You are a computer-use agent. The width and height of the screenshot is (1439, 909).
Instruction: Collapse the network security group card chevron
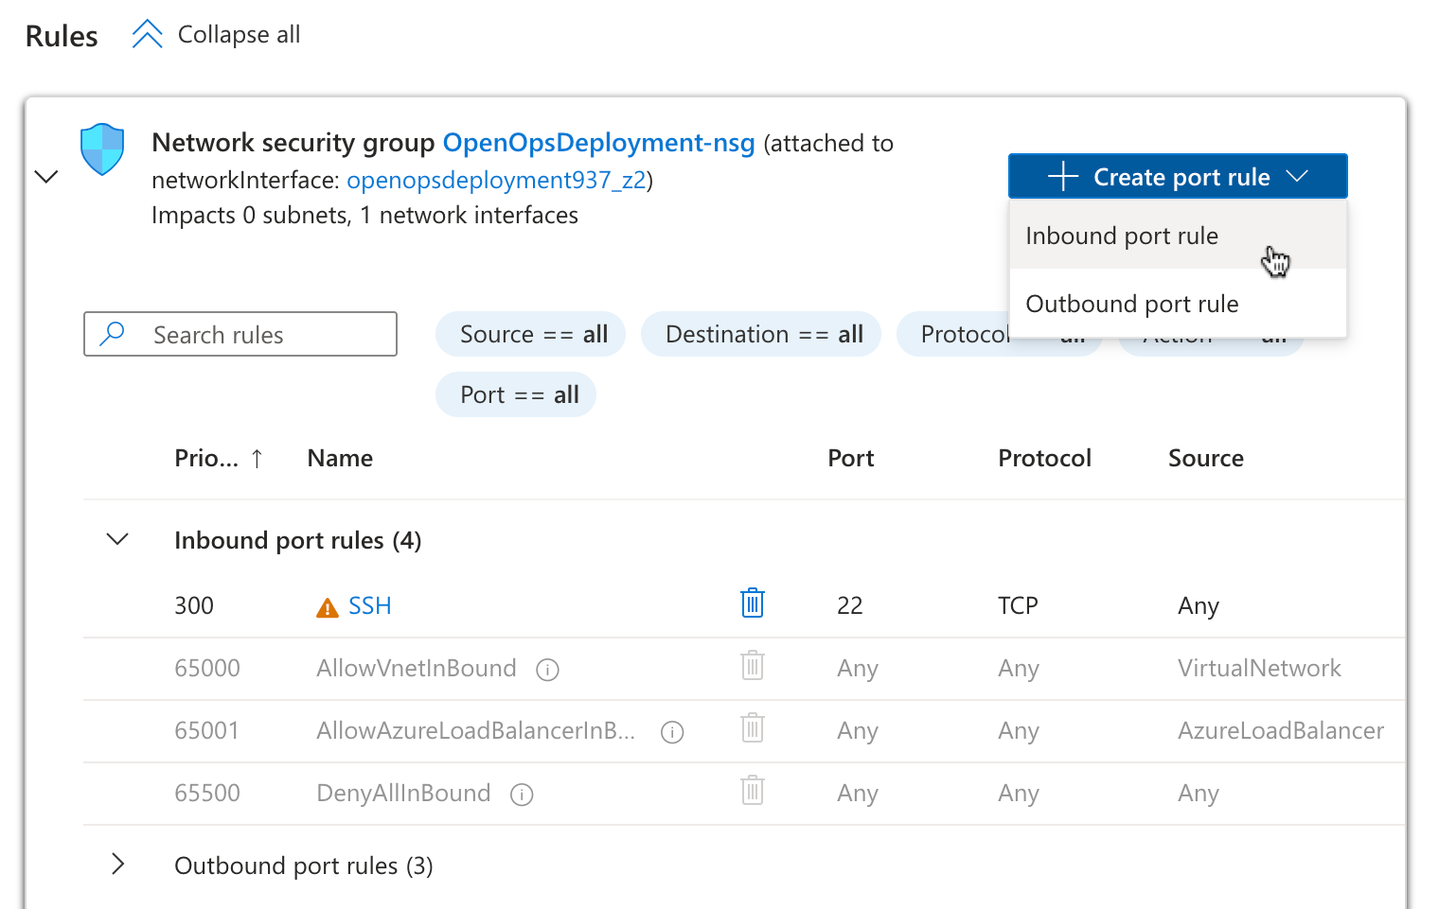pyautogui.click(x=45, y=176)
